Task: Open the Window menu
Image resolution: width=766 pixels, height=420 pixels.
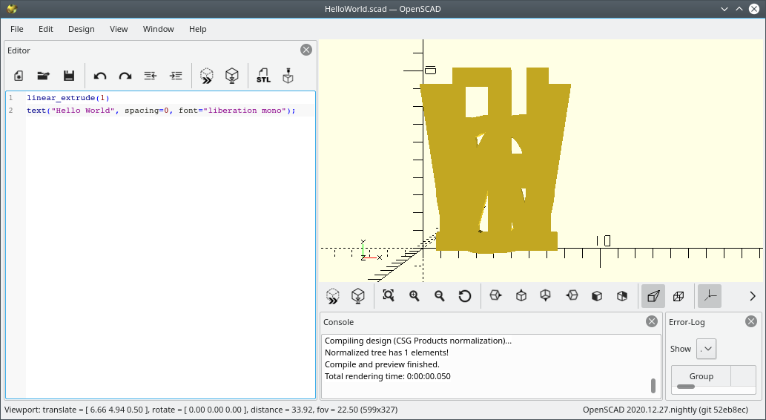Action: pyautogui.click(x=158, y=29)
